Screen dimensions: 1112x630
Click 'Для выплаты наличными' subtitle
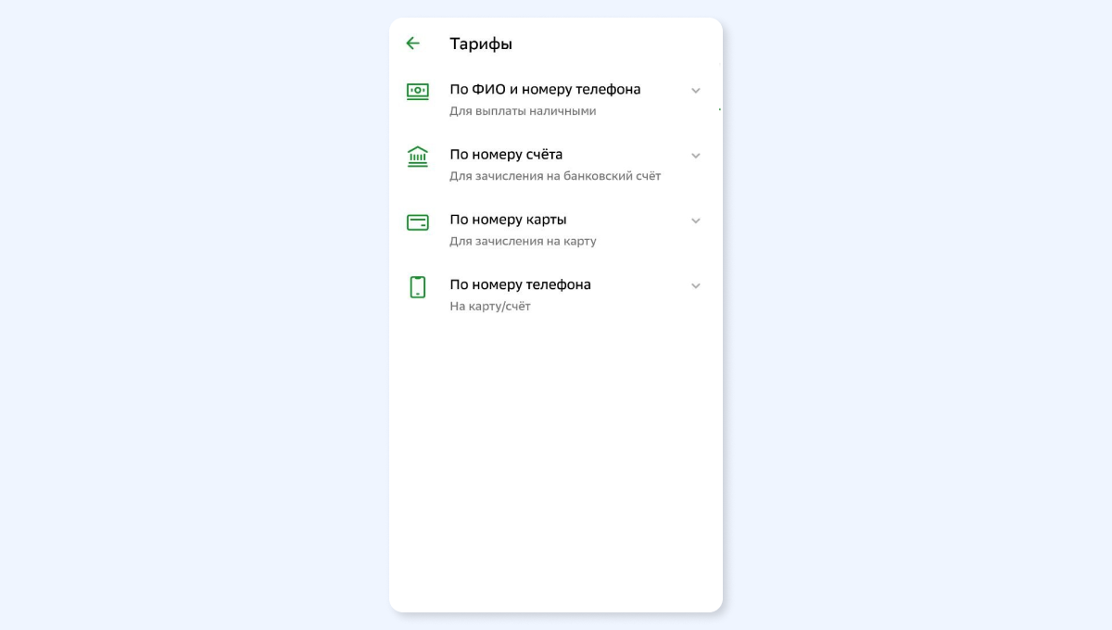point(523,111)
